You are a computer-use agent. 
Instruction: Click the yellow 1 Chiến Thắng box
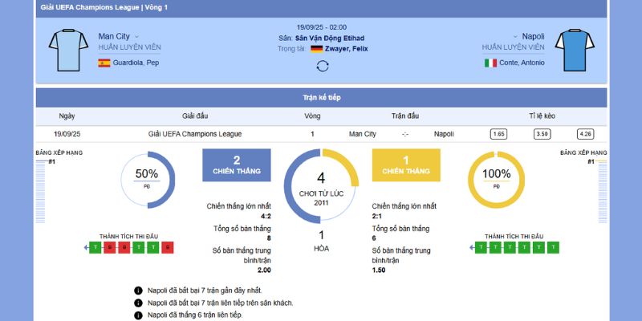pos(406,165)
